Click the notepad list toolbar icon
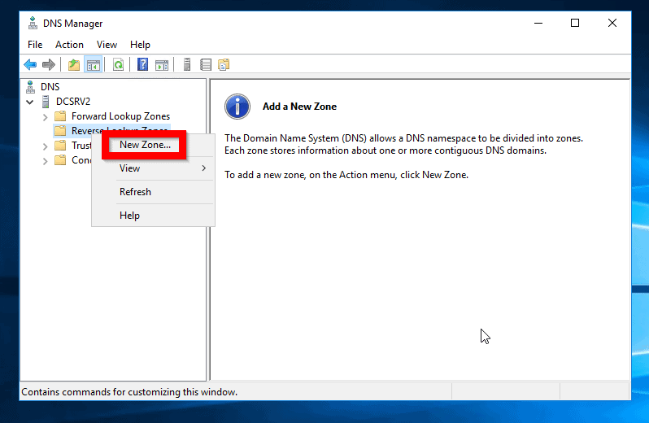This screenshot has width=649, height=423. tap(206, 64)
